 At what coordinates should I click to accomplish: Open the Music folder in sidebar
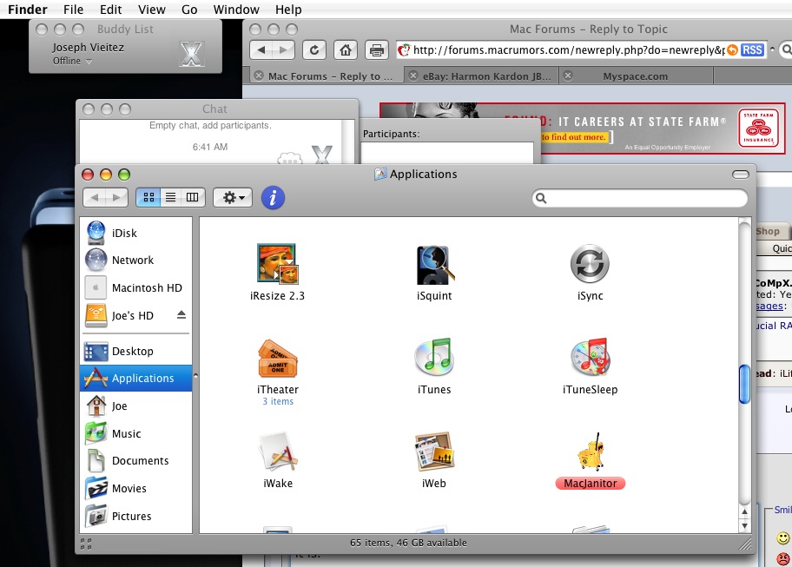(135, 433)
